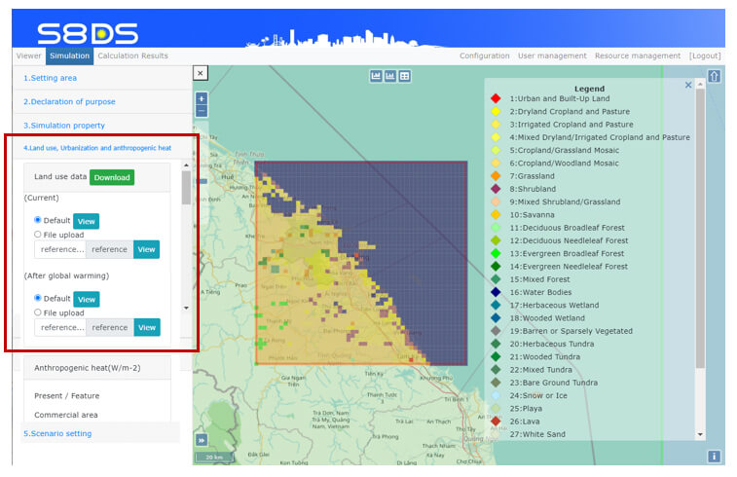Click the green Download button
Image resolution: width=737 pixels, height=477 pixels.
(x=111, y=177)
